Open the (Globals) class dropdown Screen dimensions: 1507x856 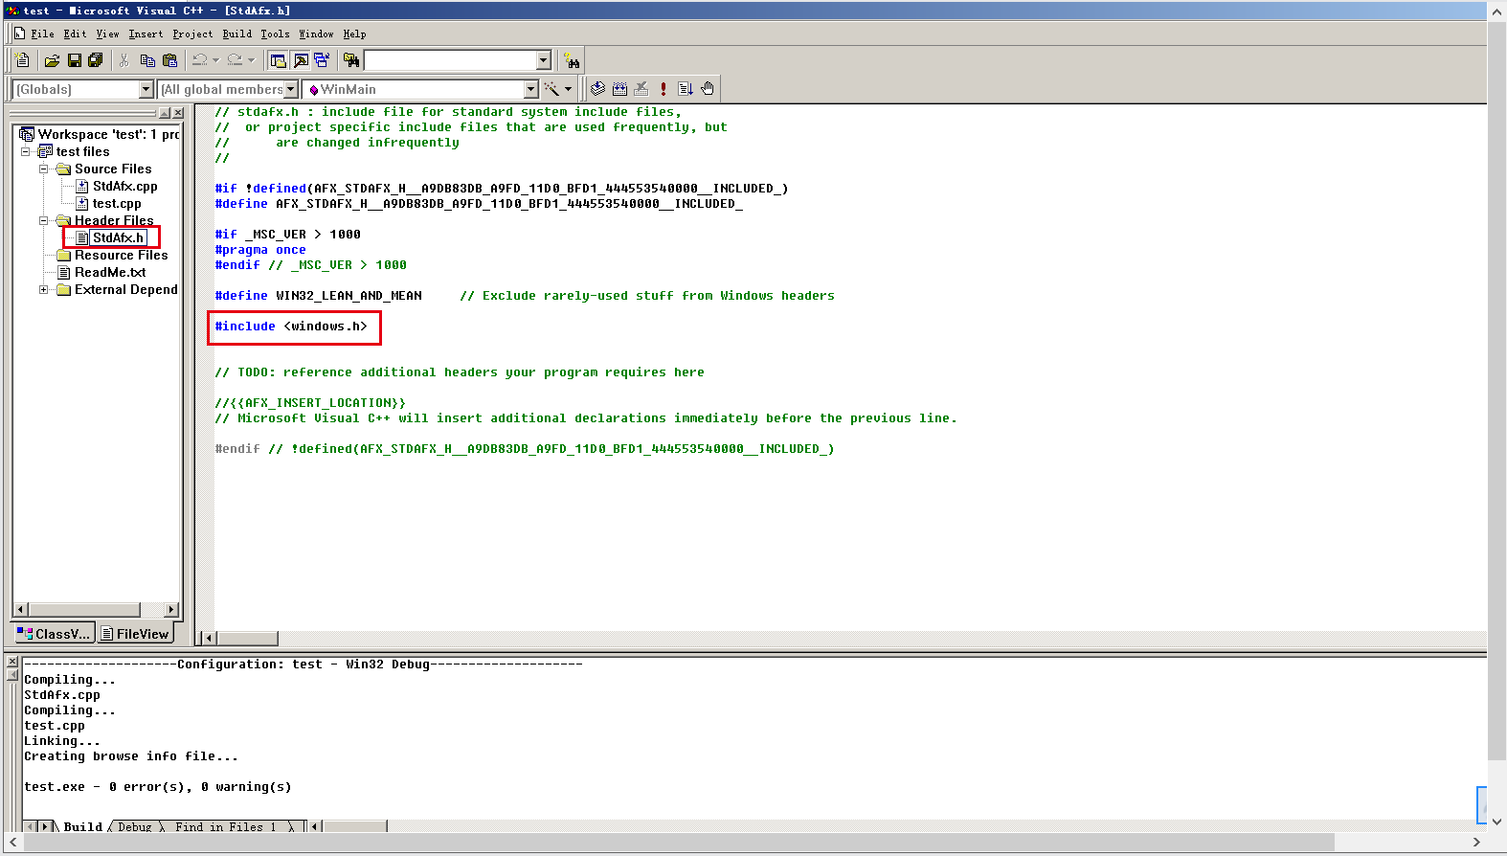pos(146,89)
